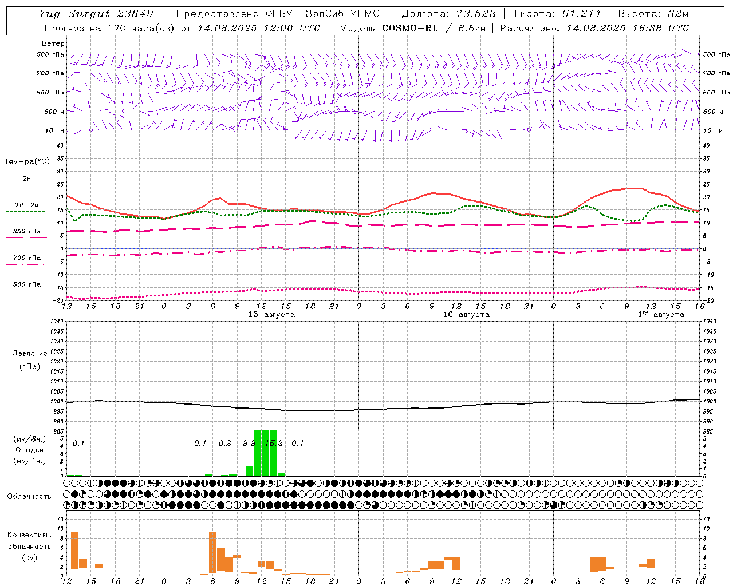Screen dimensions: 733x586
Task: Select the 16 августа date label
Action: pos(466,315)
